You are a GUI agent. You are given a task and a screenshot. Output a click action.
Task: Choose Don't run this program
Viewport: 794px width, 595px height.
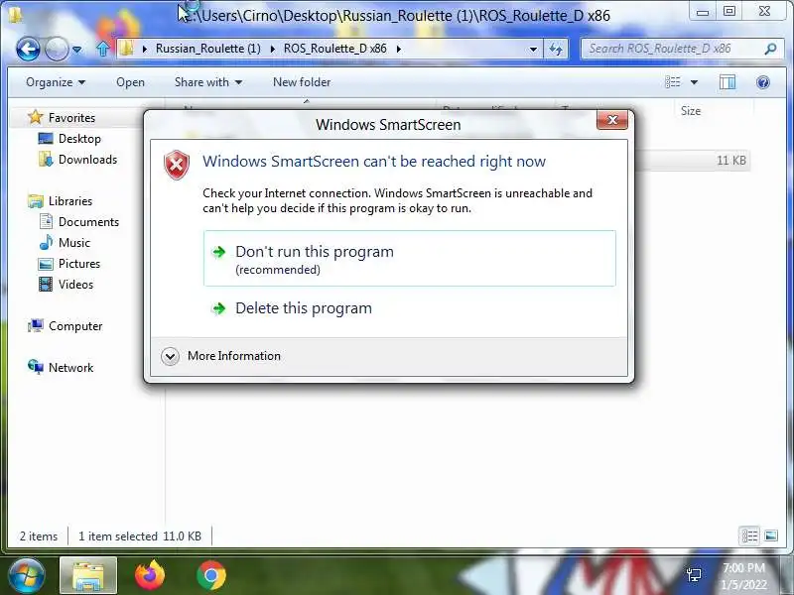point(410,259)
